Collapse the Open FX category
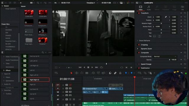 (2, 74)
